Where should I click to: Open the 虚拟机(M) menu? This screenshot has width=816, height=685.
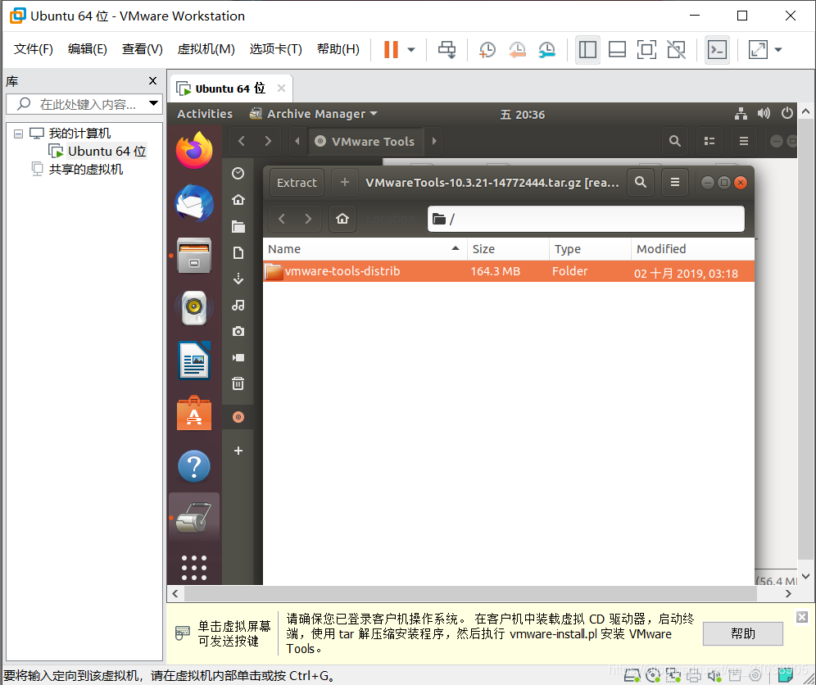coord(206,49)
